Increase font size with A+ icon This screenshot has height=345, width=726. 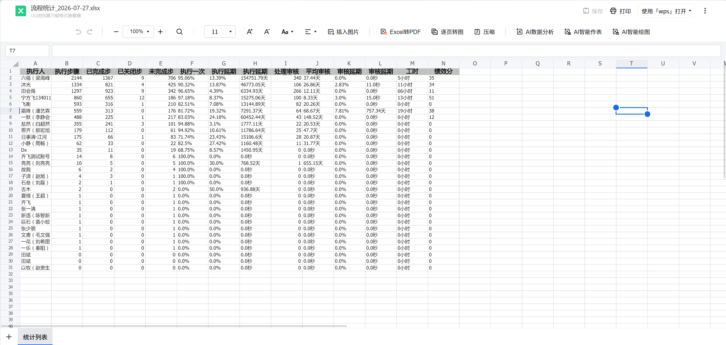point(250,32)
